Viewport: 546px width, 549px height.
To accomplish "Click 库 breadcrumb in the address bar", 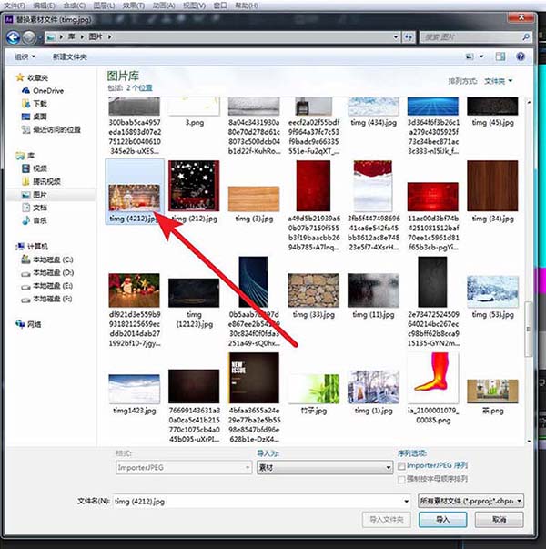I will (72, 36).
